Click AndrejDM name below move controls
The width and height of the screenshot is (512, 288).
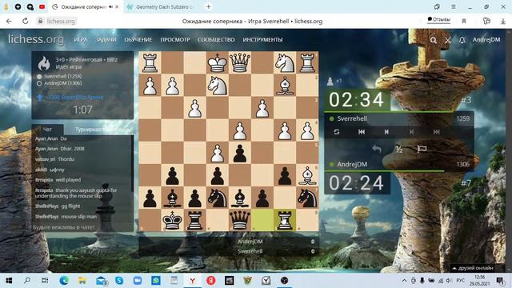pyautogui.click(x=352, y=164)
